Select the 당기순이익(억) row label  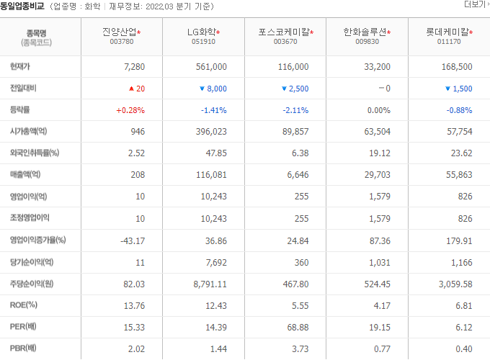32,262
